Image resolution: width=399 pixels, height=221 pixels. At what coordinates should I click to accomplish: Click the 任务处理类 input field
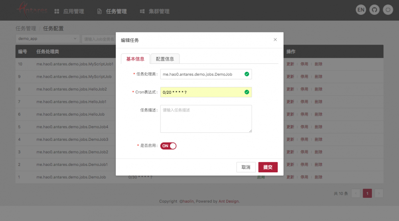(206, 74)
